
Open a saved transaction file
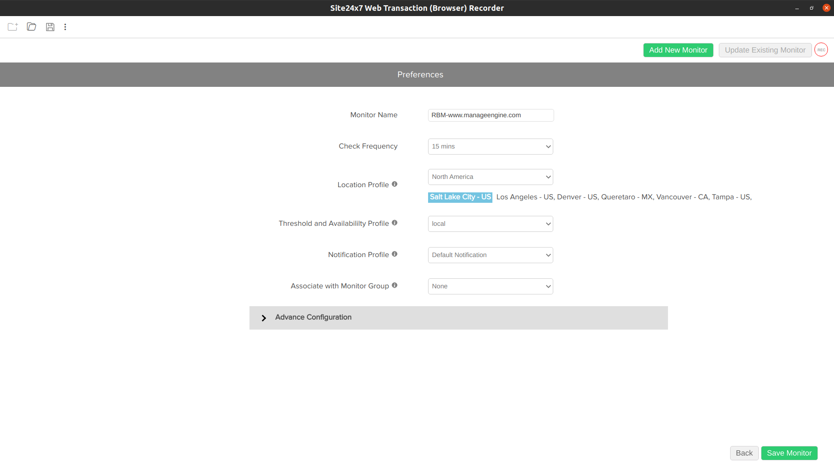[31, 27]
